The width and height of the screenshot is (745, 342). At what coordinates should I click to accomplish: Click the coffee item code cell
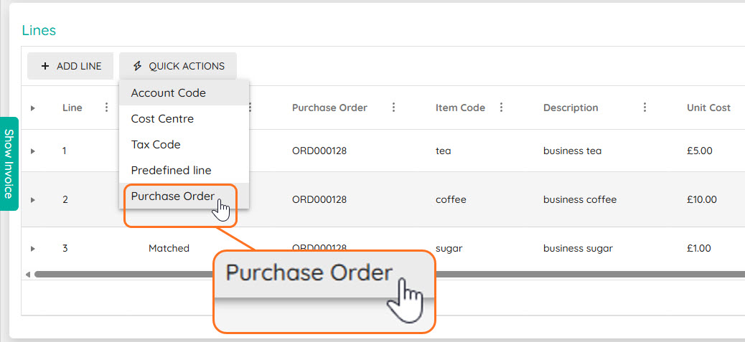click(451, 200)
